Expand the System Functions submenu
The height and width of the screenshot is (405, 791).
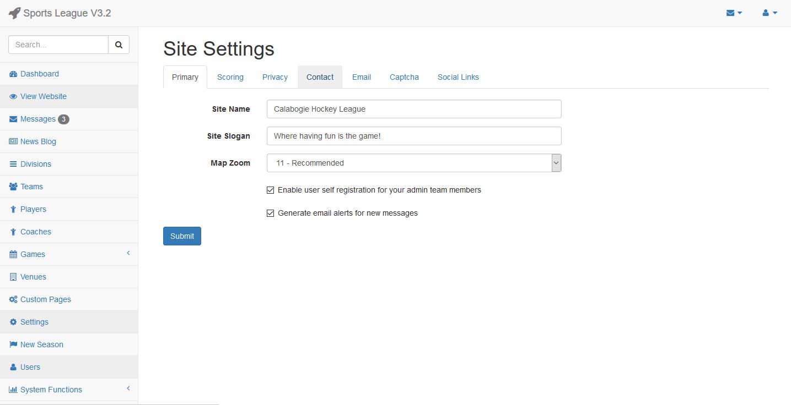[128, 388]
